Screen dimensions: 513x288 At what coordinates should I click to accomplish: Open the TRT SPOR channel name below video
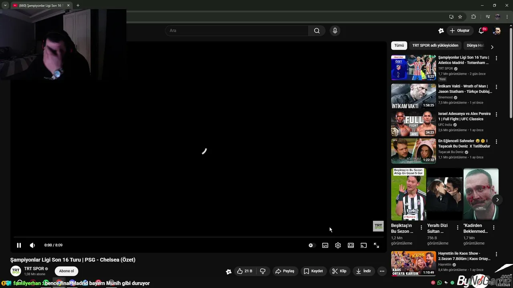click(34, 269)
